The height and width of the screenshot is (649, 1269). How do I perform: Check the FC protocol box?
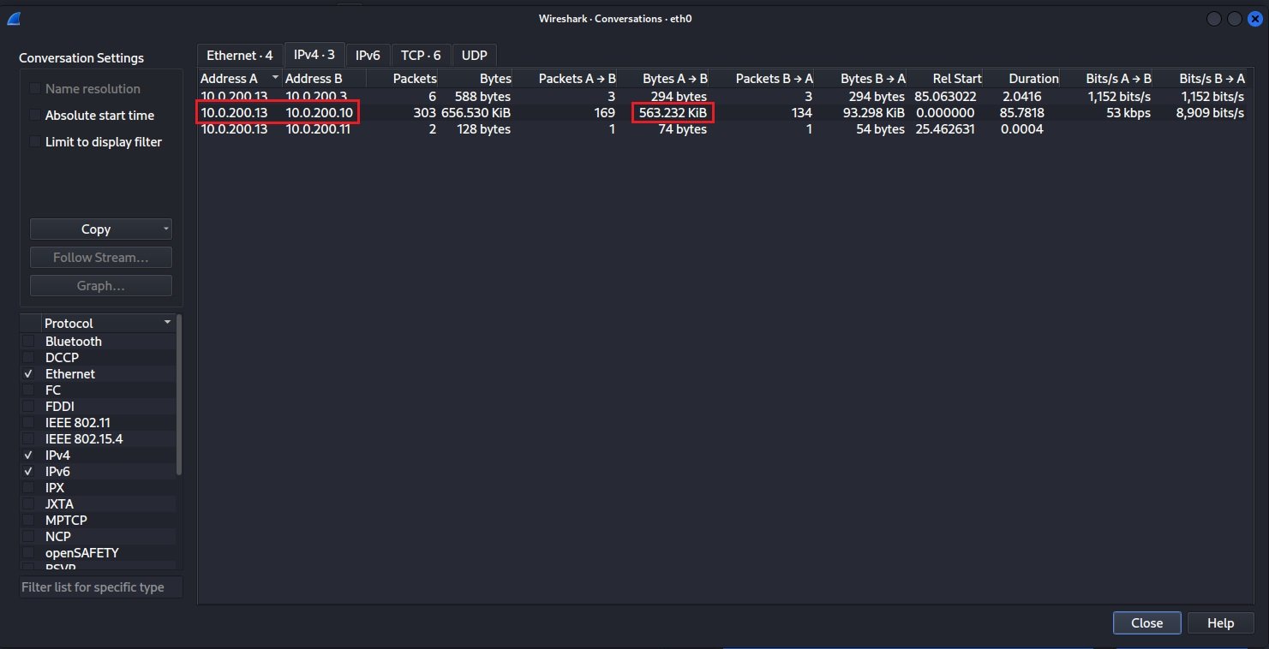pos(29,390)
